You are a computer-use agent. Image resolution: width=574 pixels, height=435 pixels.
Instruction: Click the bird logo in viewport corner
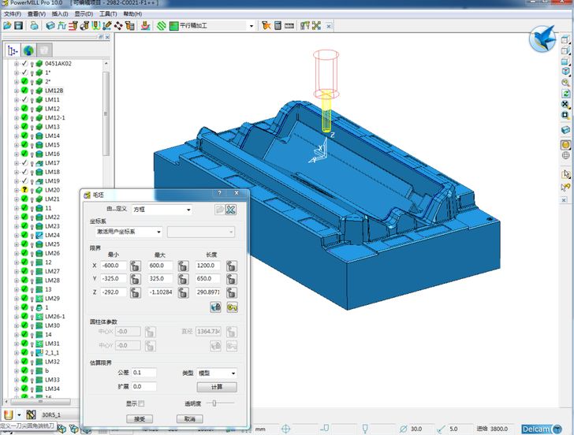(x=543, y=39)
